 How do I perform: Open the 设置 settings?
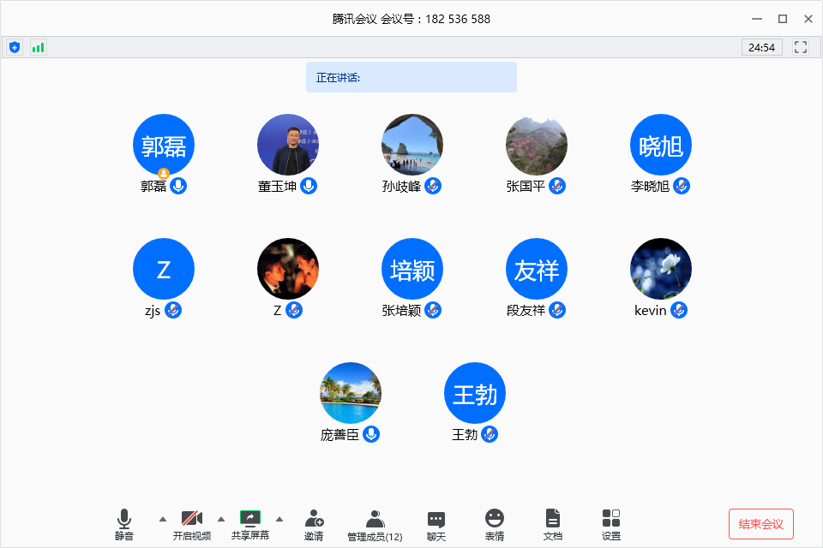pyautogui.click(x=611, y=524)
